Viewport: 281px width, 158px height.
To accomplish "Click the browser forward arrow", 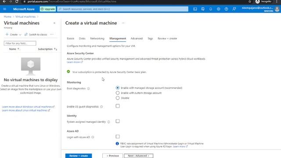I will click(x=11, y=1).
